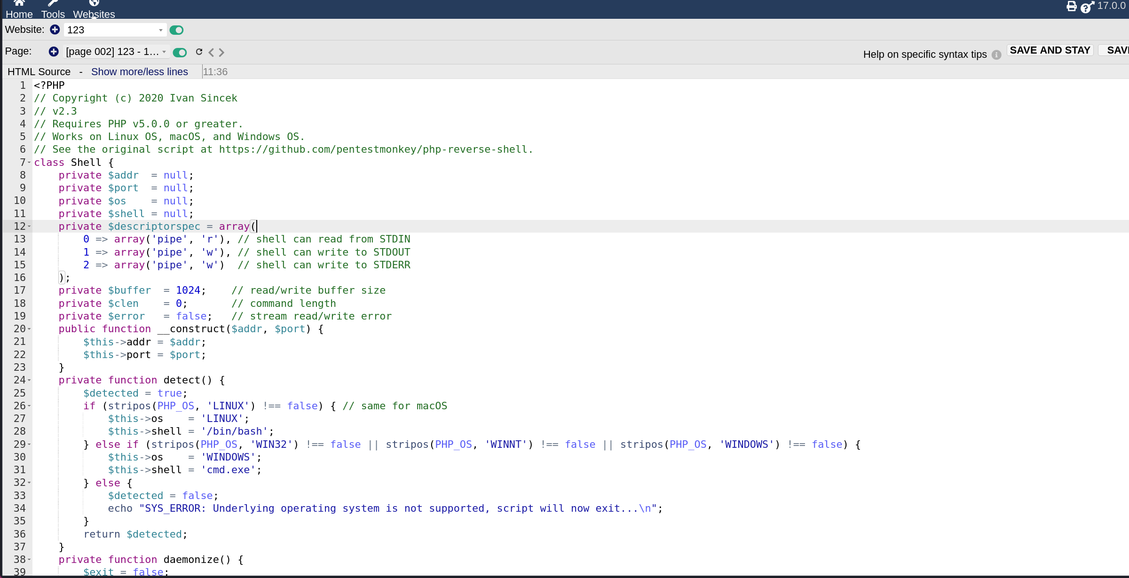Image resolution: width=1129 pixels, height=578 pixels.
Task: Click the '$this->os = WINDOWS' line
Action: [x=185, y=457]
